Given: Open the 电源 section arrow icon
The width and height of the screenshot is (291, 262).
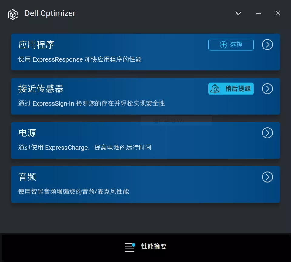Looking at the screenshot, I should coord(267,133).
